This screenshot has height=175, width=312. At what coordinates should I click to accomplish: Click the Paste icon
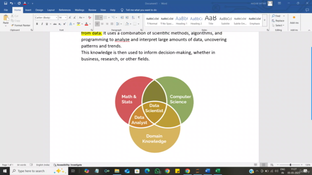pyautogui.click(x=5, y=18)
